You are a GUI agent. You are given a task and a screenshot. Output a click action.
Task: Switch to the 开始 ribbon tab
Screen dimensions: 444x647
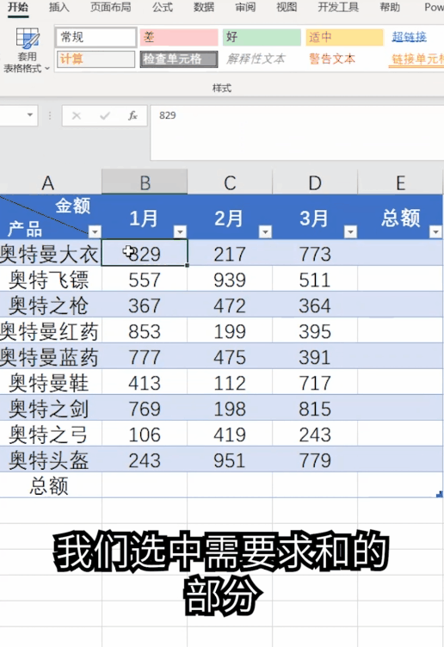point(18,7)
